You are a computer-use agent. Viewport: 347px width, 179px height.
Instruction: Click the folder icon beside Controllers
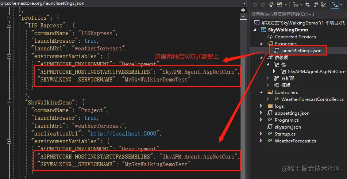pos(270,92)
